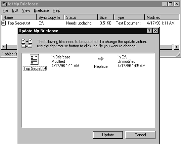Click the briefcase icon in the title bar
Screen dimensions: 186x145
pos(4,4)
